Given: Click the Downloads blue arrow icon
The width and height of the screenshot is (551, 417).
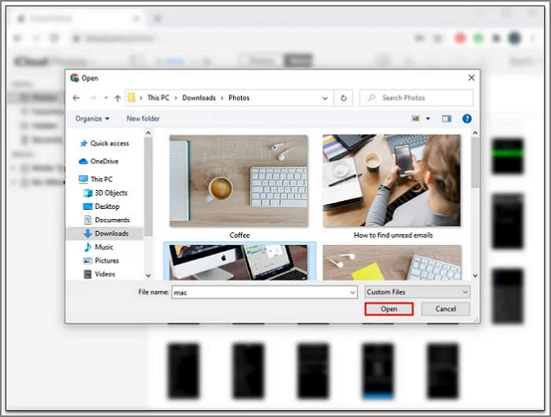Looking at the screenshot, I should 87,233.
